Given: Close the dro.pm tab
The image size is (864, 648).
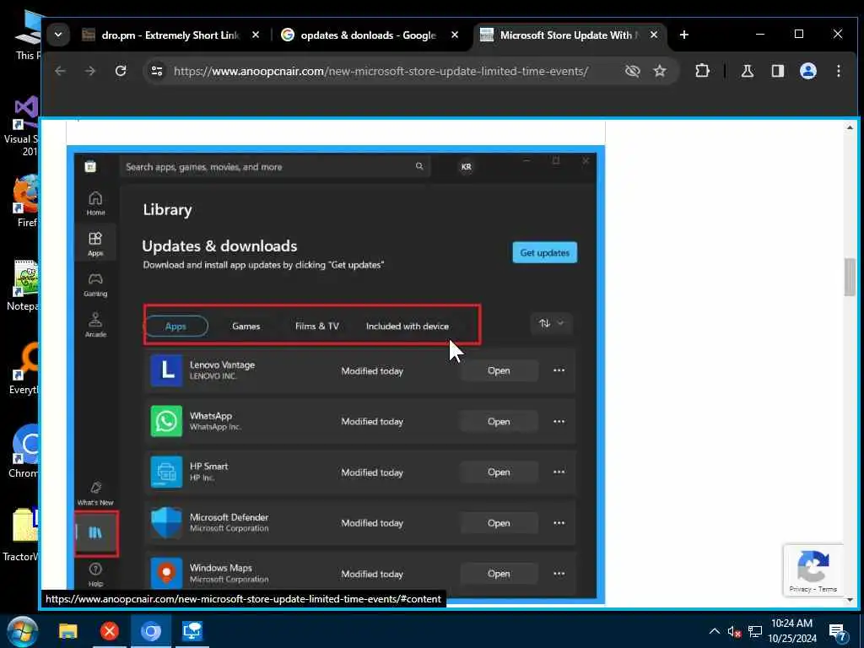Looking at the screenshot, I should 255,35.
